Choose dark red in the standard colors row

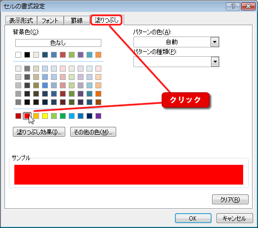(18, 116)
